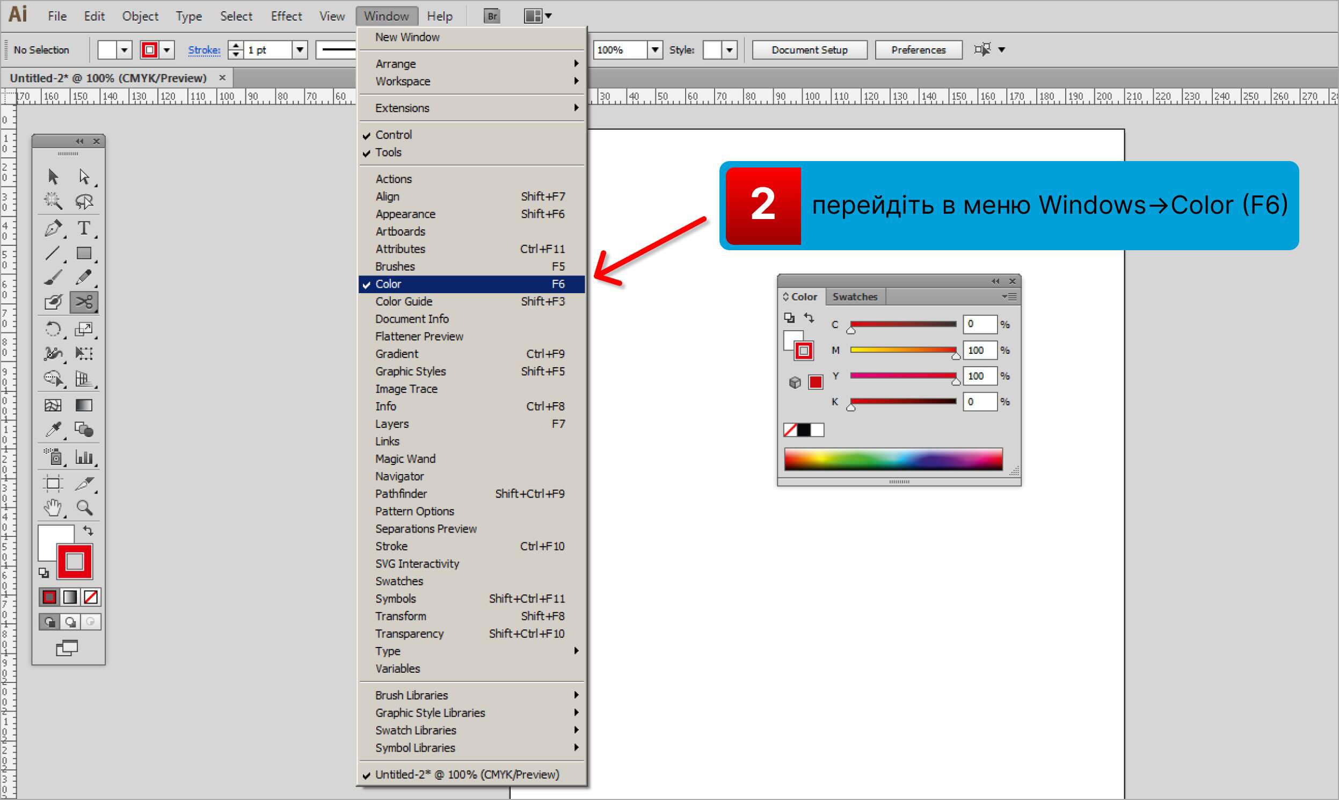Image resolution: width=1339 pixels, height=800 pixels.
Task: Select the Lasso tool
Action: (84, 201)
